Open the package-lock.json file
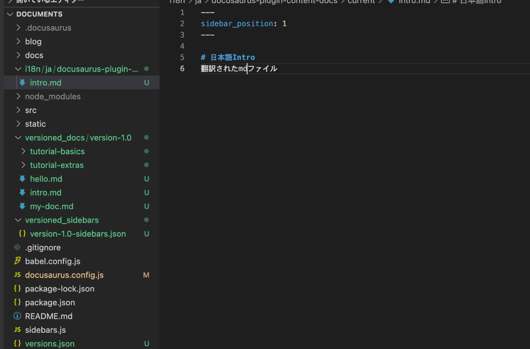 coord(60,289)
